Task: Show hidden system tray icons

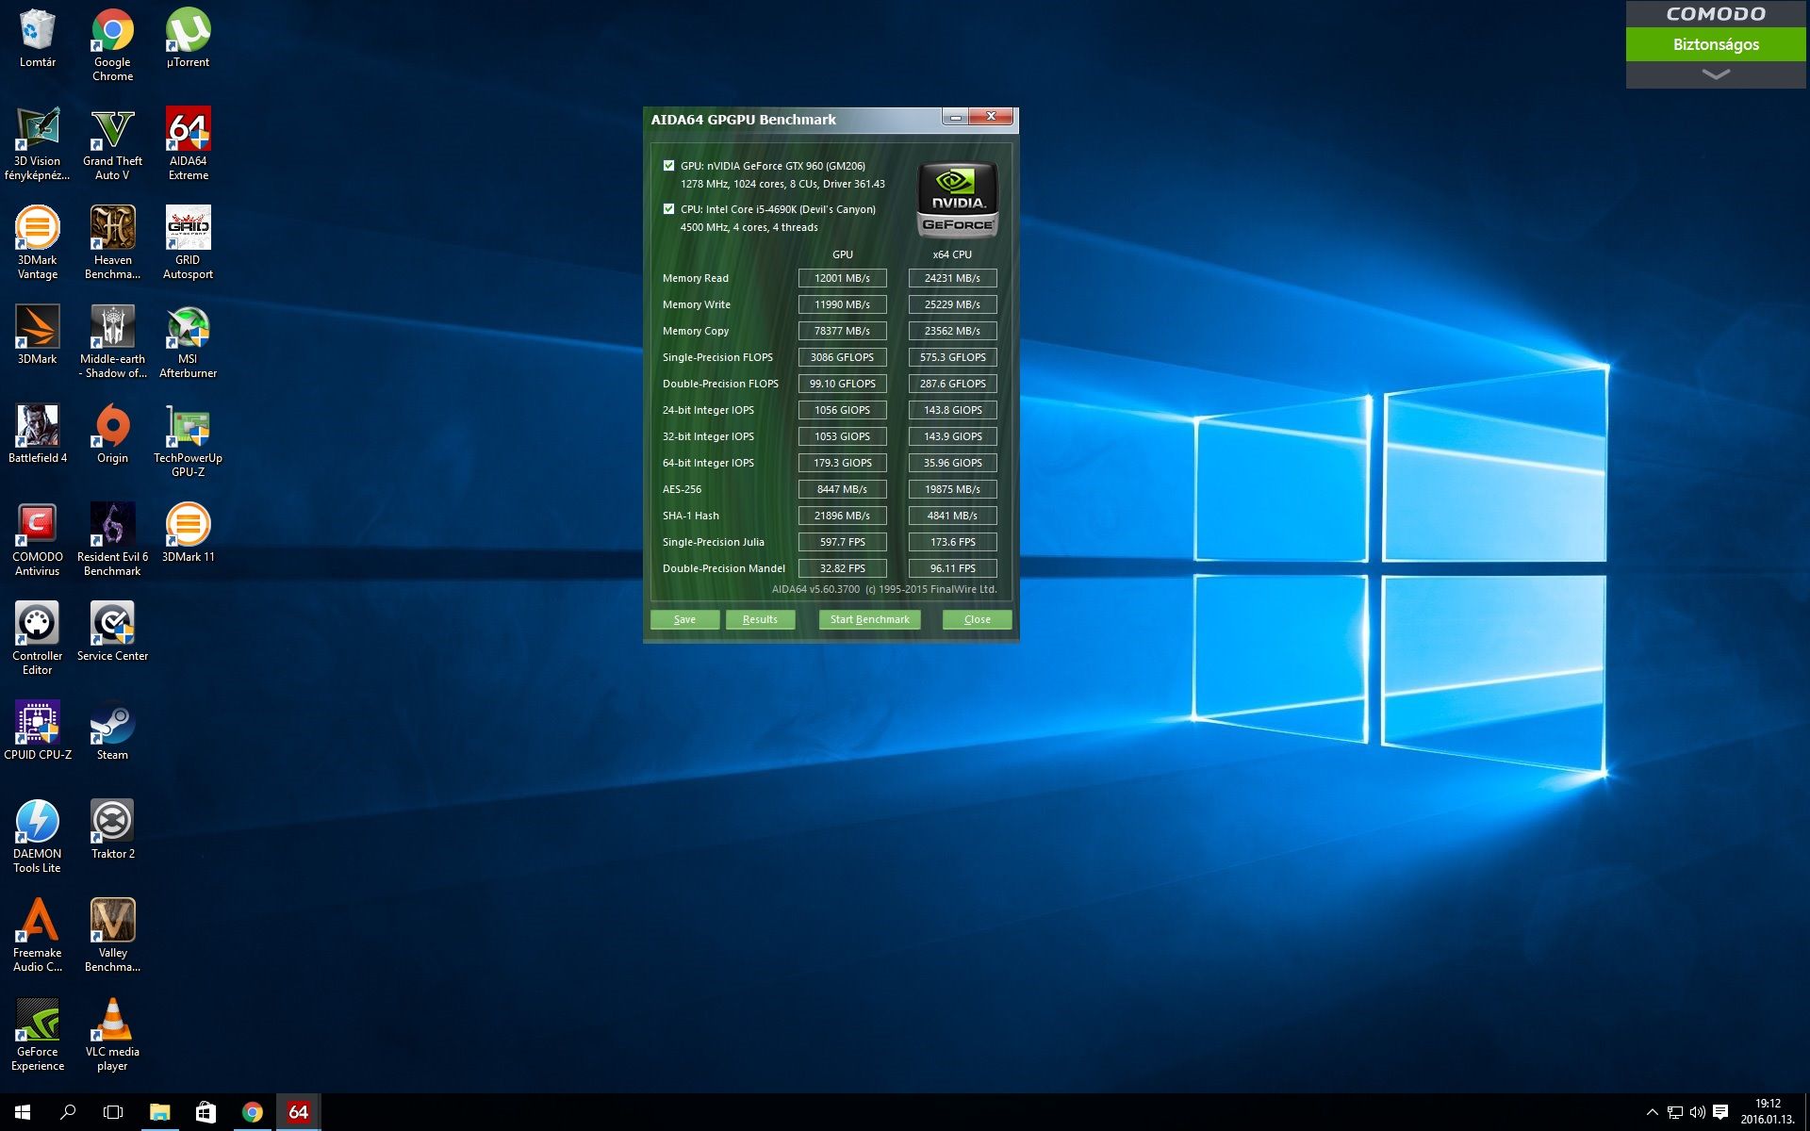Action: pos(1652,1112)
